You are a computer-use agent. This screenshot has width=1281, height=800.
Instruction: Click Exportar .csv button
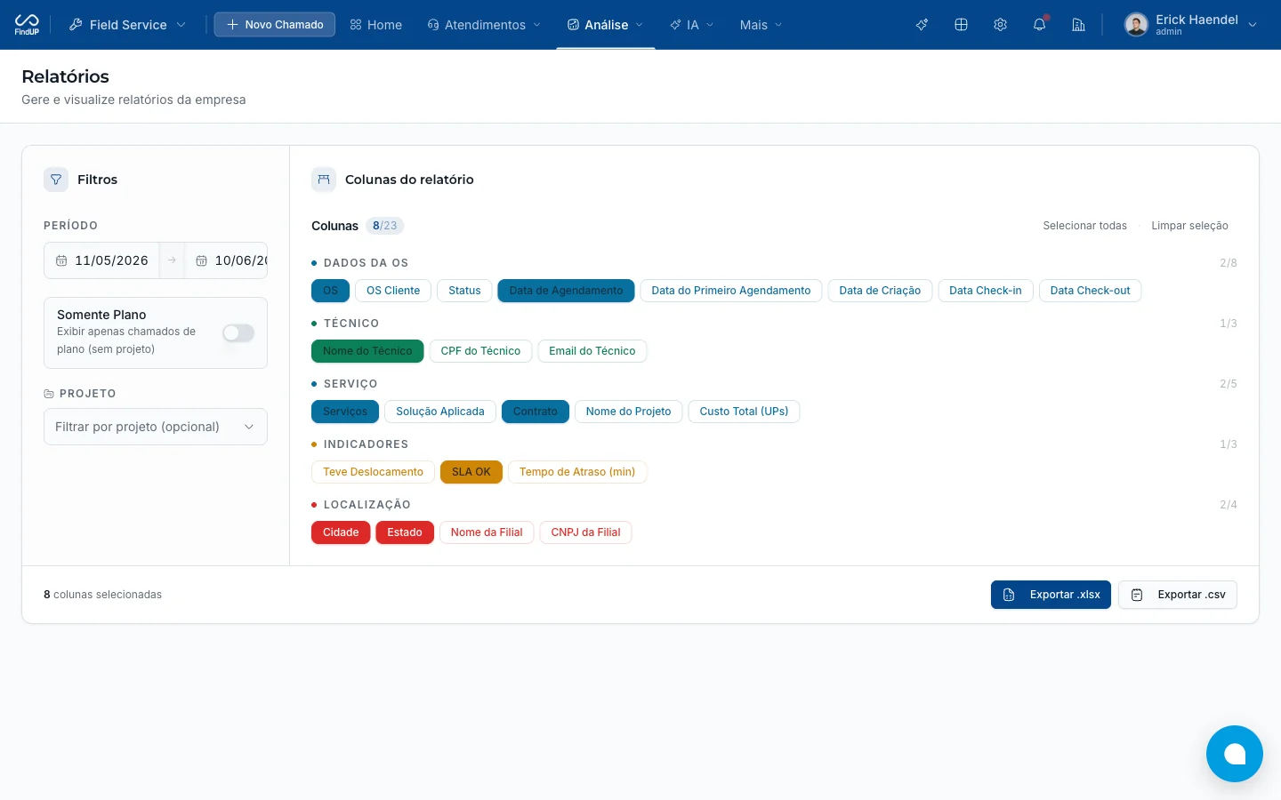pos(1178,595)
